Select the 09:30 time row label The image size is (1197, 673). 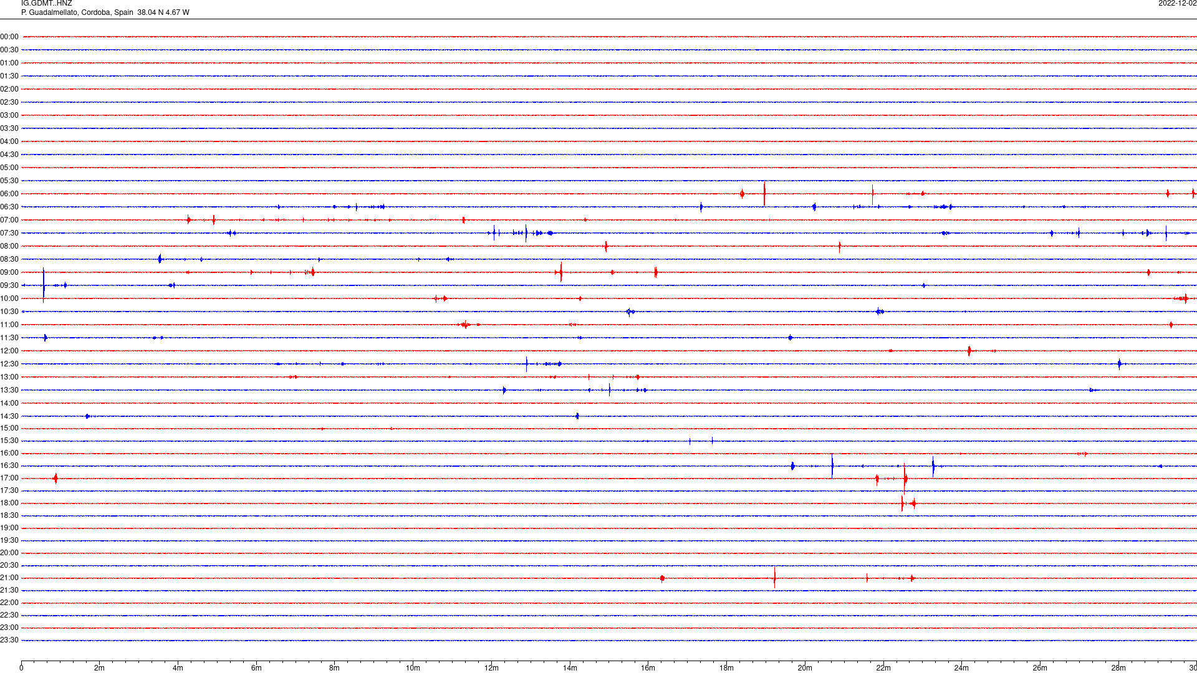pos(9,285)
